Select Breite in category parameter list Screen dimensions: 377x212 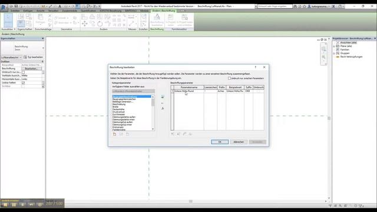tap(115, 107)
